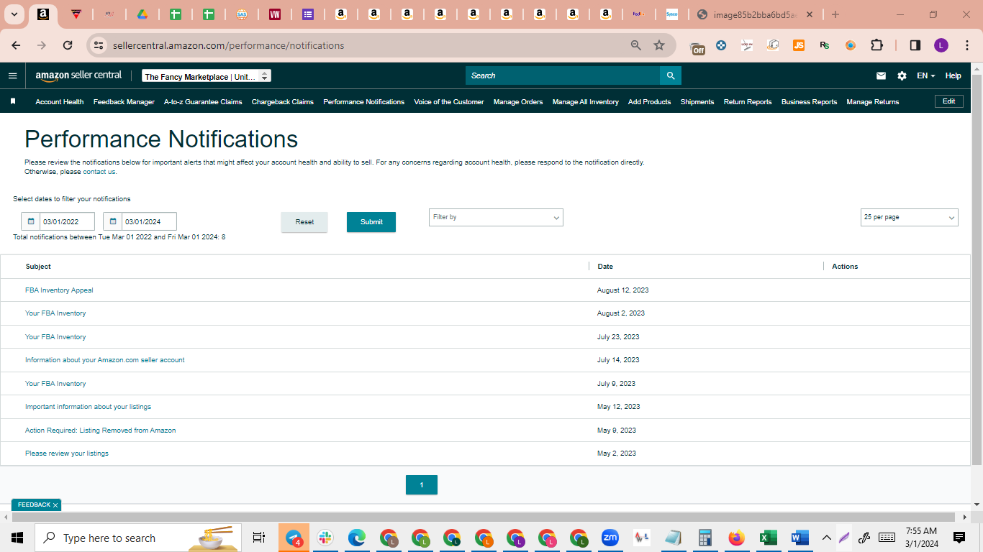
Task: Open Your FBA Inventory notification from August 2
Action: coord(55,313)
